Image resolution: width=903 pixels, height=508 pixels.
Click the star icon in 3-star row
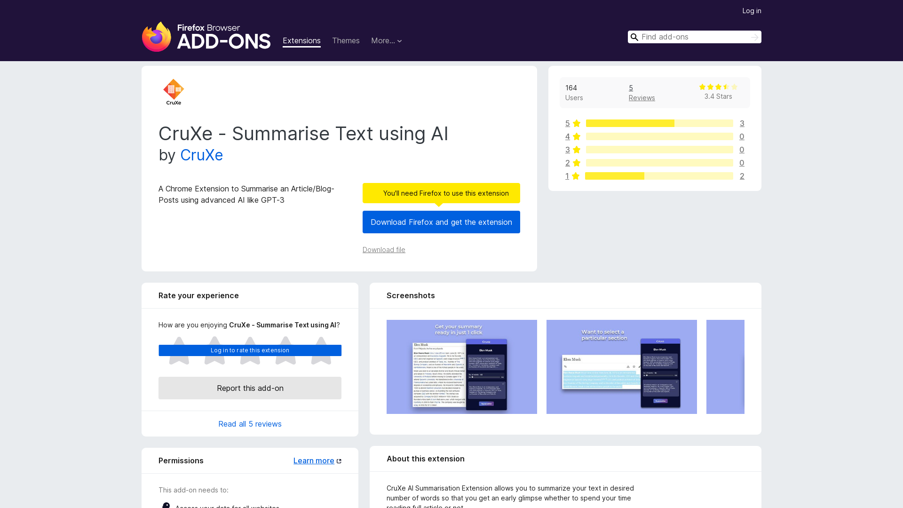[577, 150]
